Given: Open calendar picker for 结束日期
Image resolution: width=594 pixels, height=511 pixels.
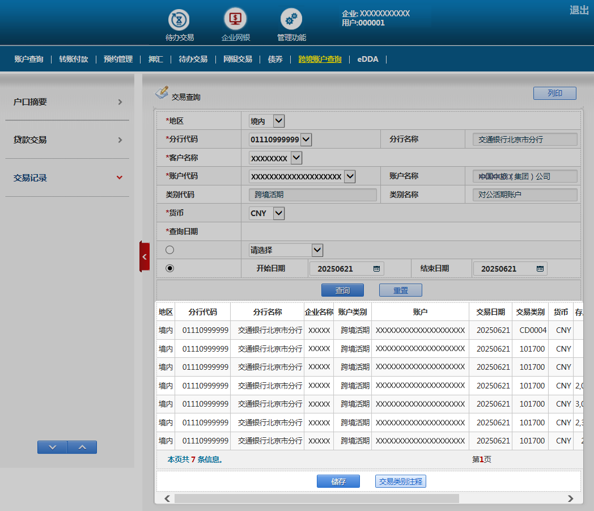Looking at the screenshot, I should (x=540, y=269).
